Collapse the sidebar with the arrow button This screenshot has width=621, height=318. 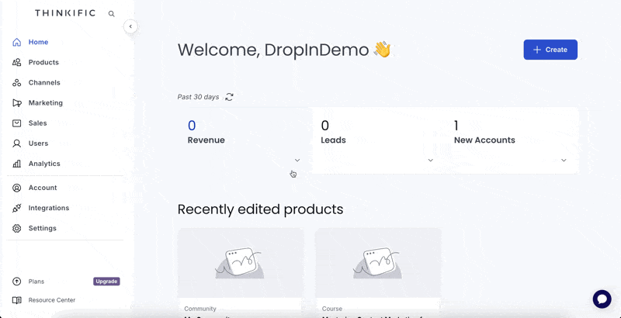[130, 27]
